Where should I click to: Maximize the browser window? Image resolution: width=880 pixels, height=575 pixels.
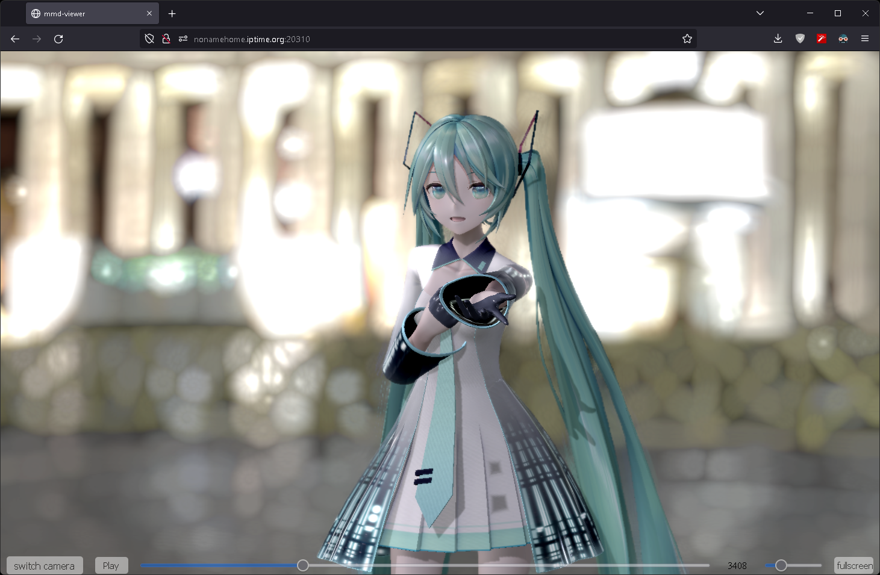coord(838,13)
